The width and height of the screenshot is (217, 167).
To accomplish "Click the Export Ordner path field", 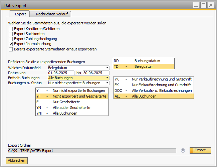I will pyautogui.click(x=92, y=151).
